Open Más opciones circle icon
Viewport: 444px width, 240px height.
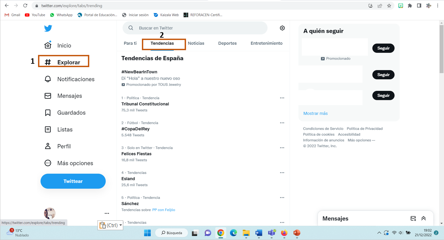[x=48, y=163]
